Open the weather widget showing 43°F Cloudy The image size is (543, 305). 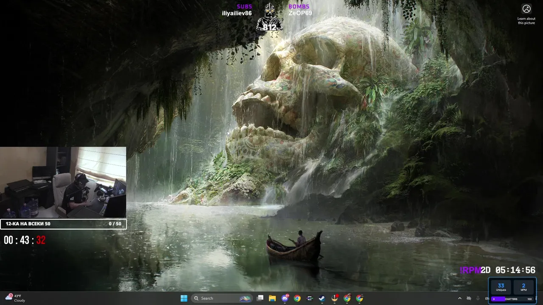pyautogui.click(x=15, y=298)
